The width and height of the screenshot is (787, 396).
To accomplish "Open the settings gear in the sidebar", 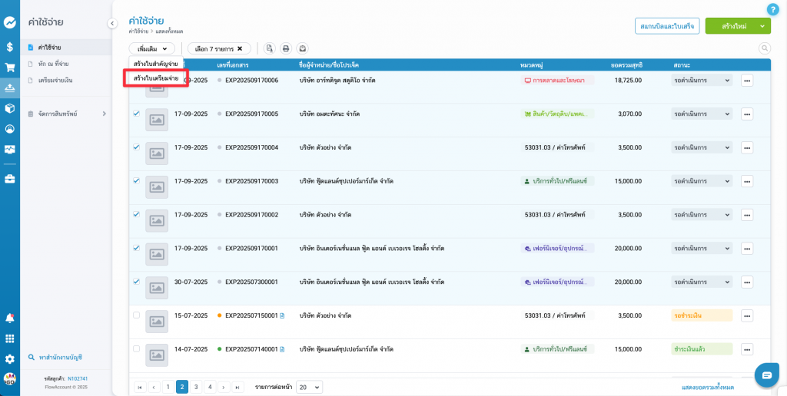I will coord(10,358).
